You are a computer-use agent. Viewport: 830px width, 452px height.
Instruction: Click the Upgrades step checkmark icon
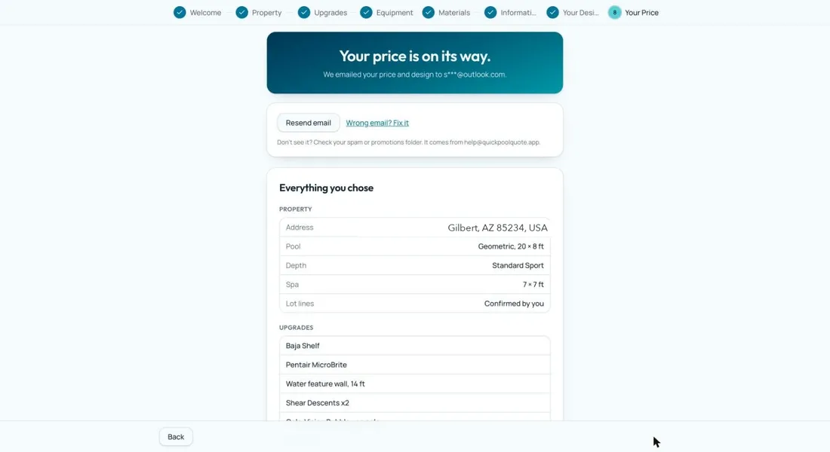(304, 13)
